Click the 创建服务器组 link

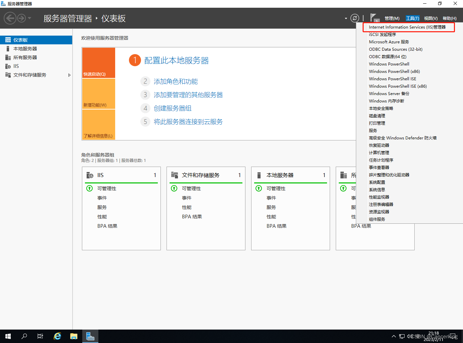(x=173, y=109)
